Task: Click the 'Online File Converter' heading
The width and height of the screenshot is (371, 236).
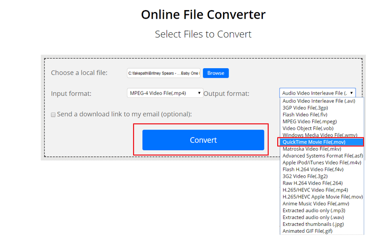Action: click(203, 15)
